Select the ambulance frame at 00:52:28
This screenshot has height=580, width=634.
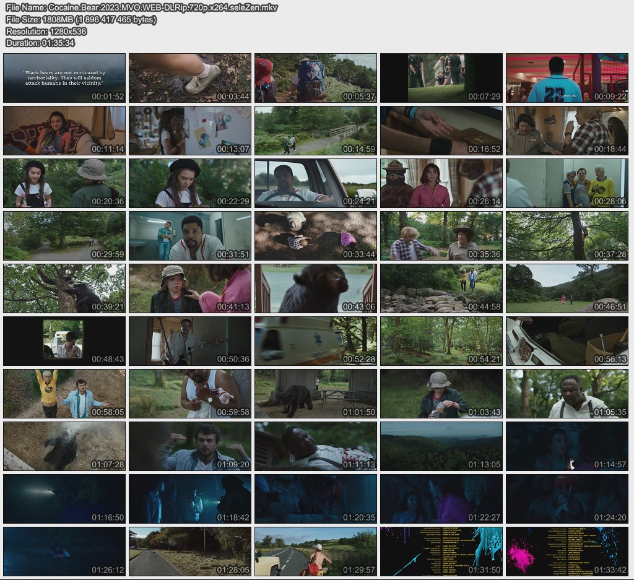tap(316, 341)
